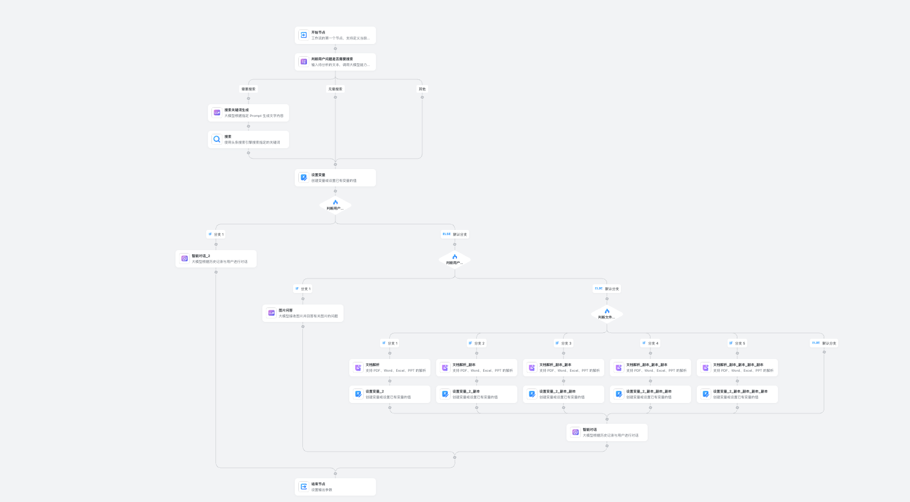The image size is (910, 502).
Task: Click the 文档解析 document parser icon
Action: (x=358, y=368)
